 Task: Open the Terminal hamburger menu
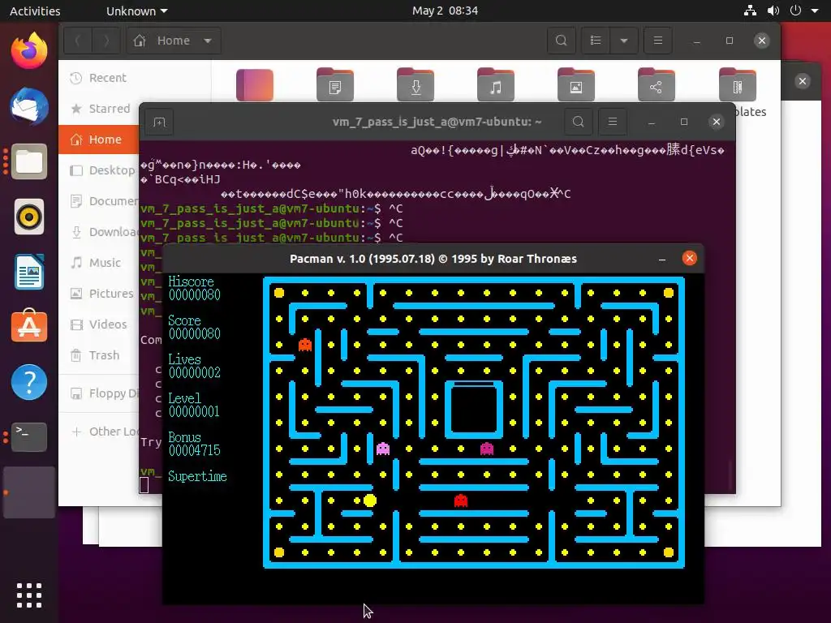point(612,122)
